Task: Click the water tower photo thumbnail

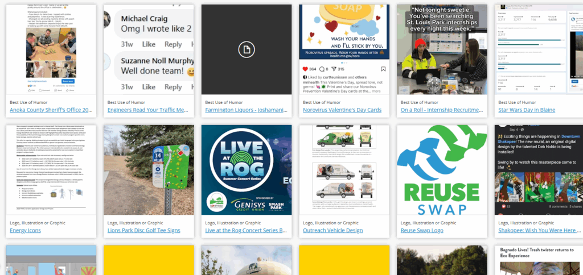Action: (x=247, y=260)
